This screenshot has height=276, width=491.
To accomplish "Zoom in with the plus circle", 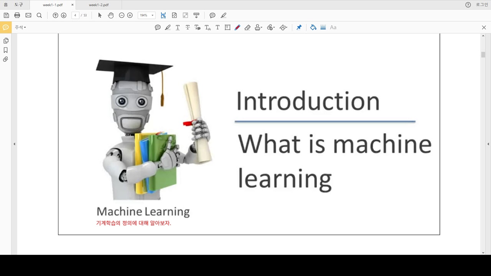I will point(130,15).
